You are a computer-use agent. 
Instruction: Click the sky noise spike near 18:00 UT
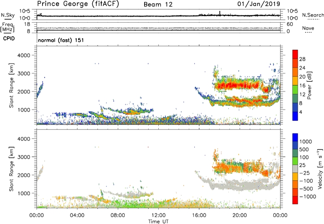220,13
